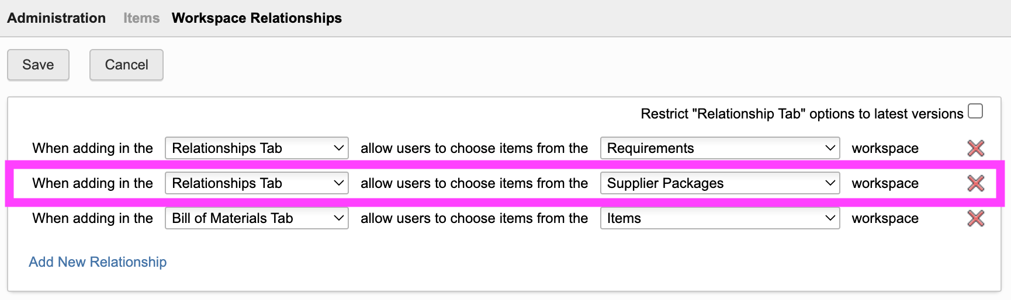Delete the Requirements workspace relationship row
Viewport: 1011px width, 300px height.
pos(975,148)
